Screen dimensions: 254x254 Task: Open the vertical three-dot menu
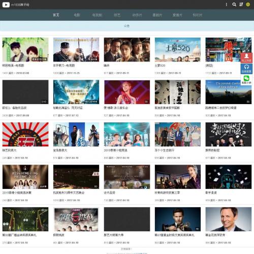point(227,5)
